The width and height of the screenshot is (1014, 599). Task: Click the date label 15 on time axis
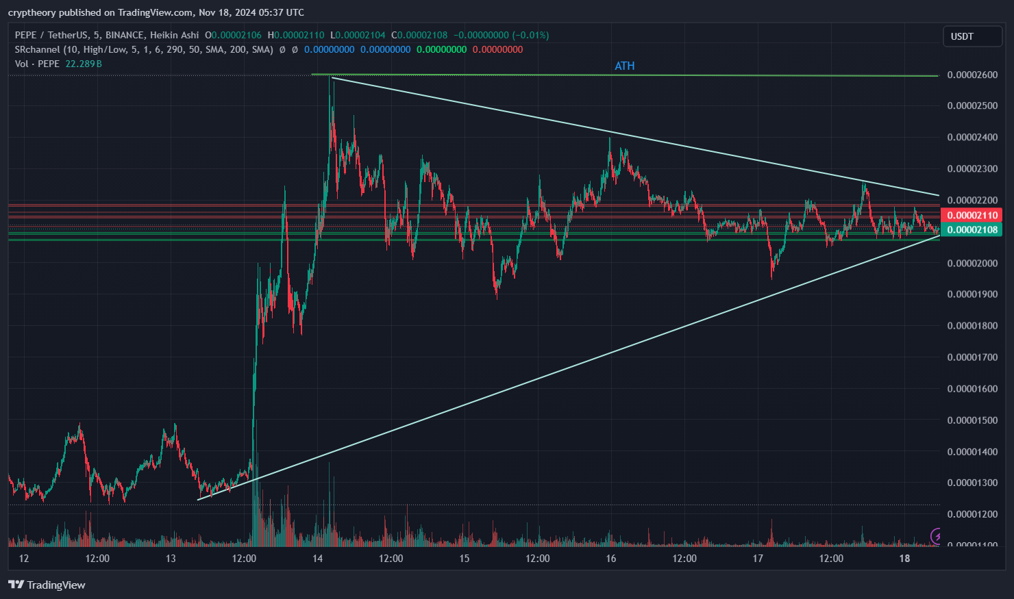tap(465, 559)
